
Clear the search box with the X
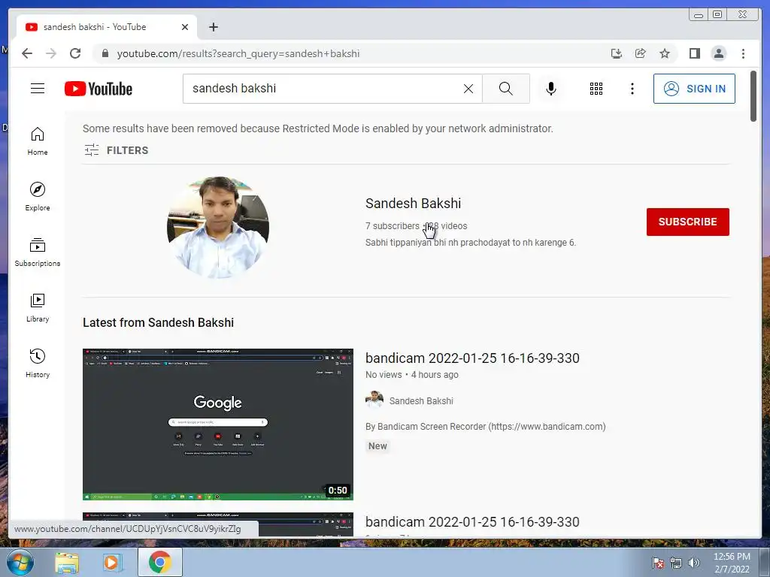pyautogui.click(x=468, y=89)
